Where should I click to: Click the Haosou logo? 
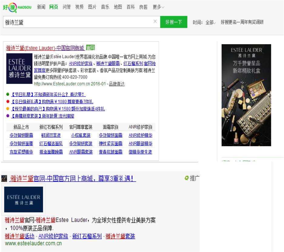(17, 7)
